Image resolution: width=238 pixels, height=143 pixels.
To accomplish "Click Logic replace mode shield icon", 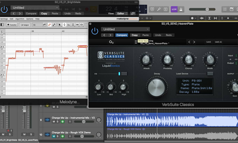I will point(152,9).
